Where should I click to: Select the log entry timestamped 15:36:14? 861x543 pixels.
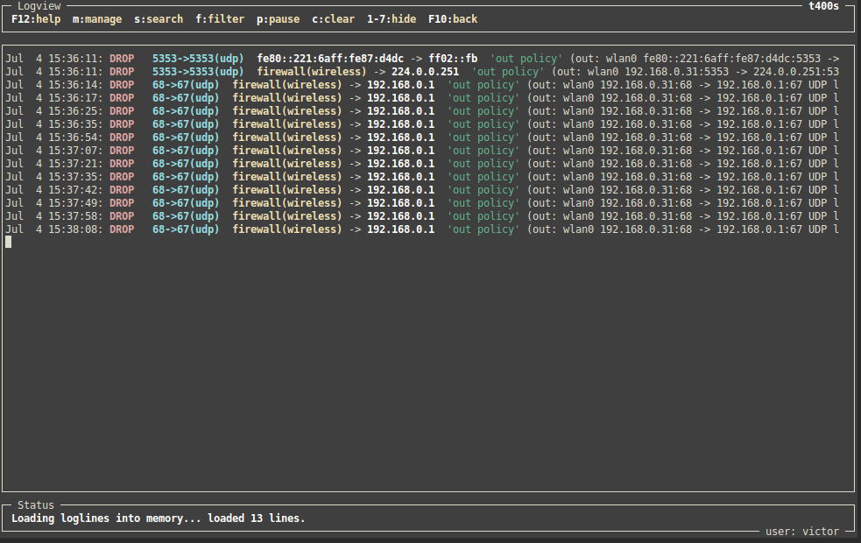point(423,85)
